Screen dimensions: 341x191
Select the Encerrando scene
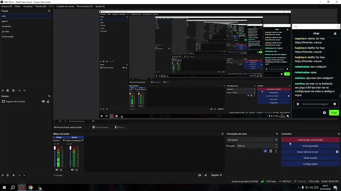[x=26, y=37]
